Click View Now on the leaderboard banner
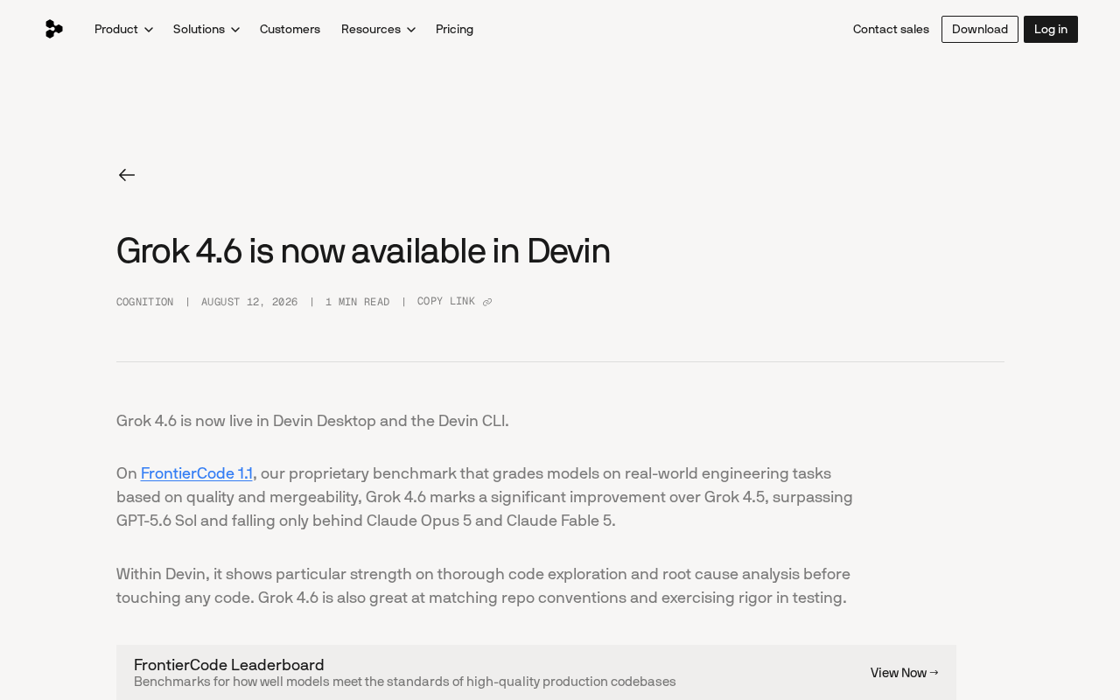This screenshot has width=1120, height=700. tap(905, 673)
